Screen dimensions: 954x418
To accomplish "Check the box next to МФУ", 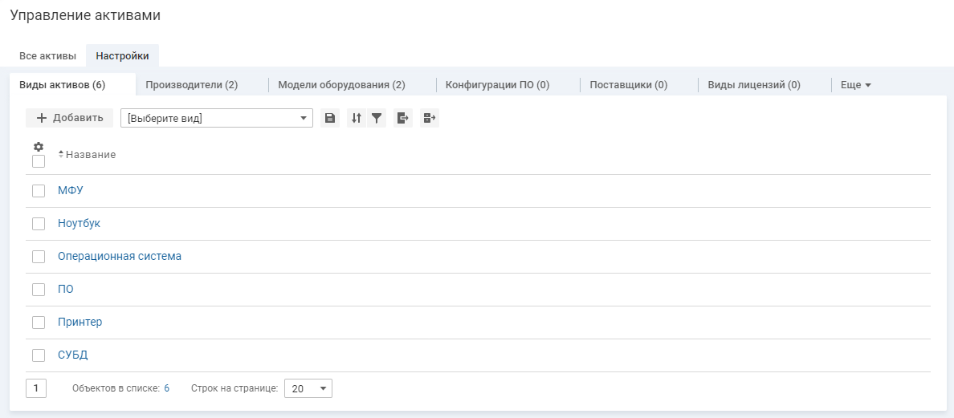I will pyautogui.click(x=39, y=191).
